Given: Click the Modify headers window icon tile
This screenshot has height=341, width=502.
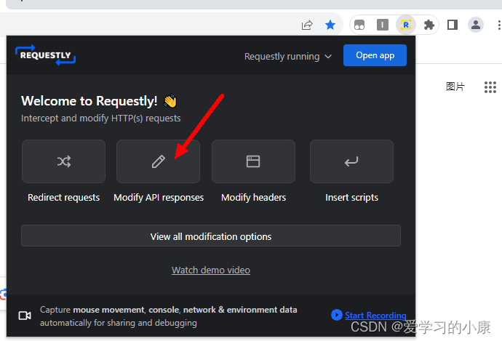Looking at the screenshot, I should [253, 161].
